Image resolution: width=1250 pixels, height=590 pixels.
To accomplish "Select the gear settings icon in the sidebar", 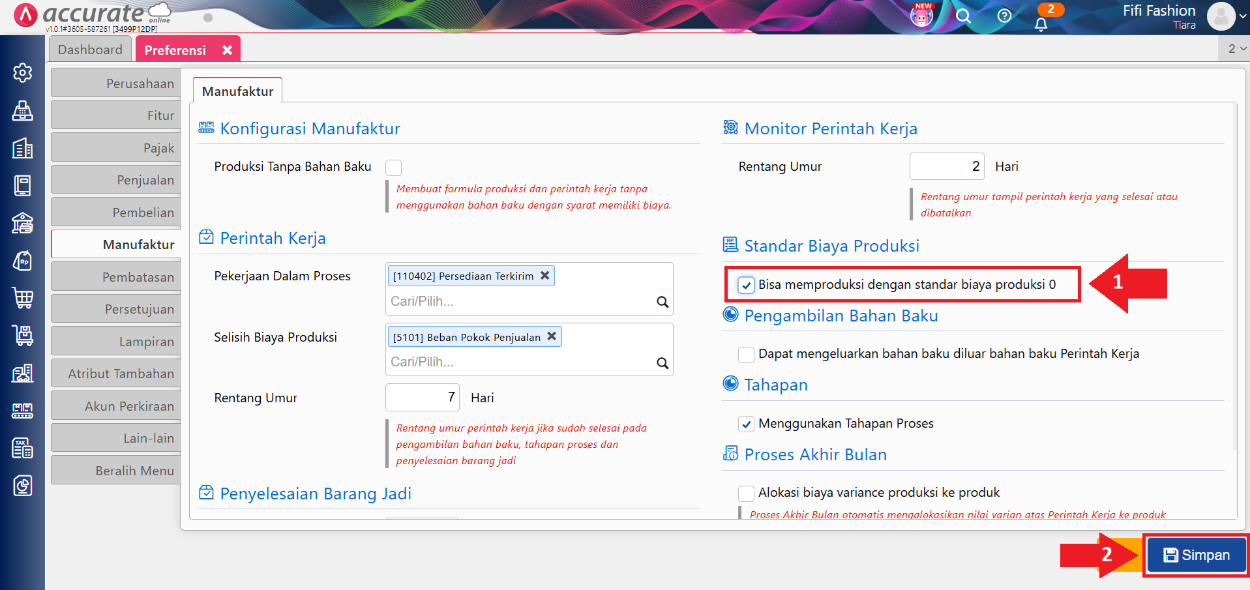I will (22, 73).
